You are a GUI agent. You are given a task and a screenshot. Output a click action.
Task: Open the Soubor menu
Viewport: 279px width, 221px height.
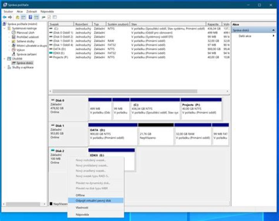[9, 12]
